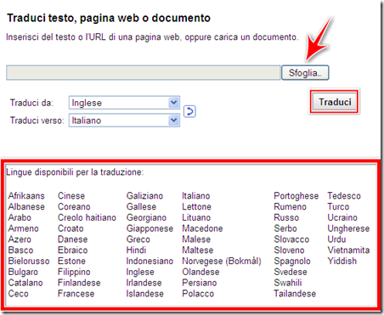The height and width of the screenshot is (315, 384).
Task: Select Cinese language entry
Action: [x=71, y=195]
